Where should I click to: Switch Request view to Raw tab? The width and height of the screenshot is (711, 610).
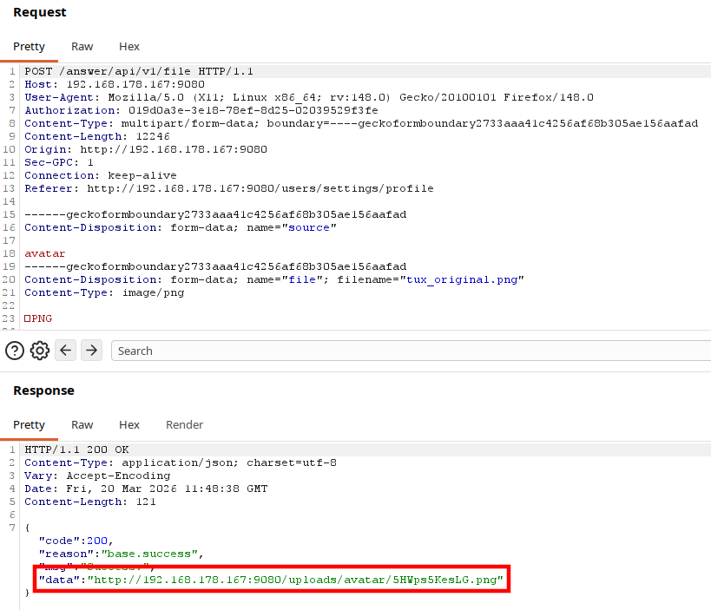tap(82, 47)
